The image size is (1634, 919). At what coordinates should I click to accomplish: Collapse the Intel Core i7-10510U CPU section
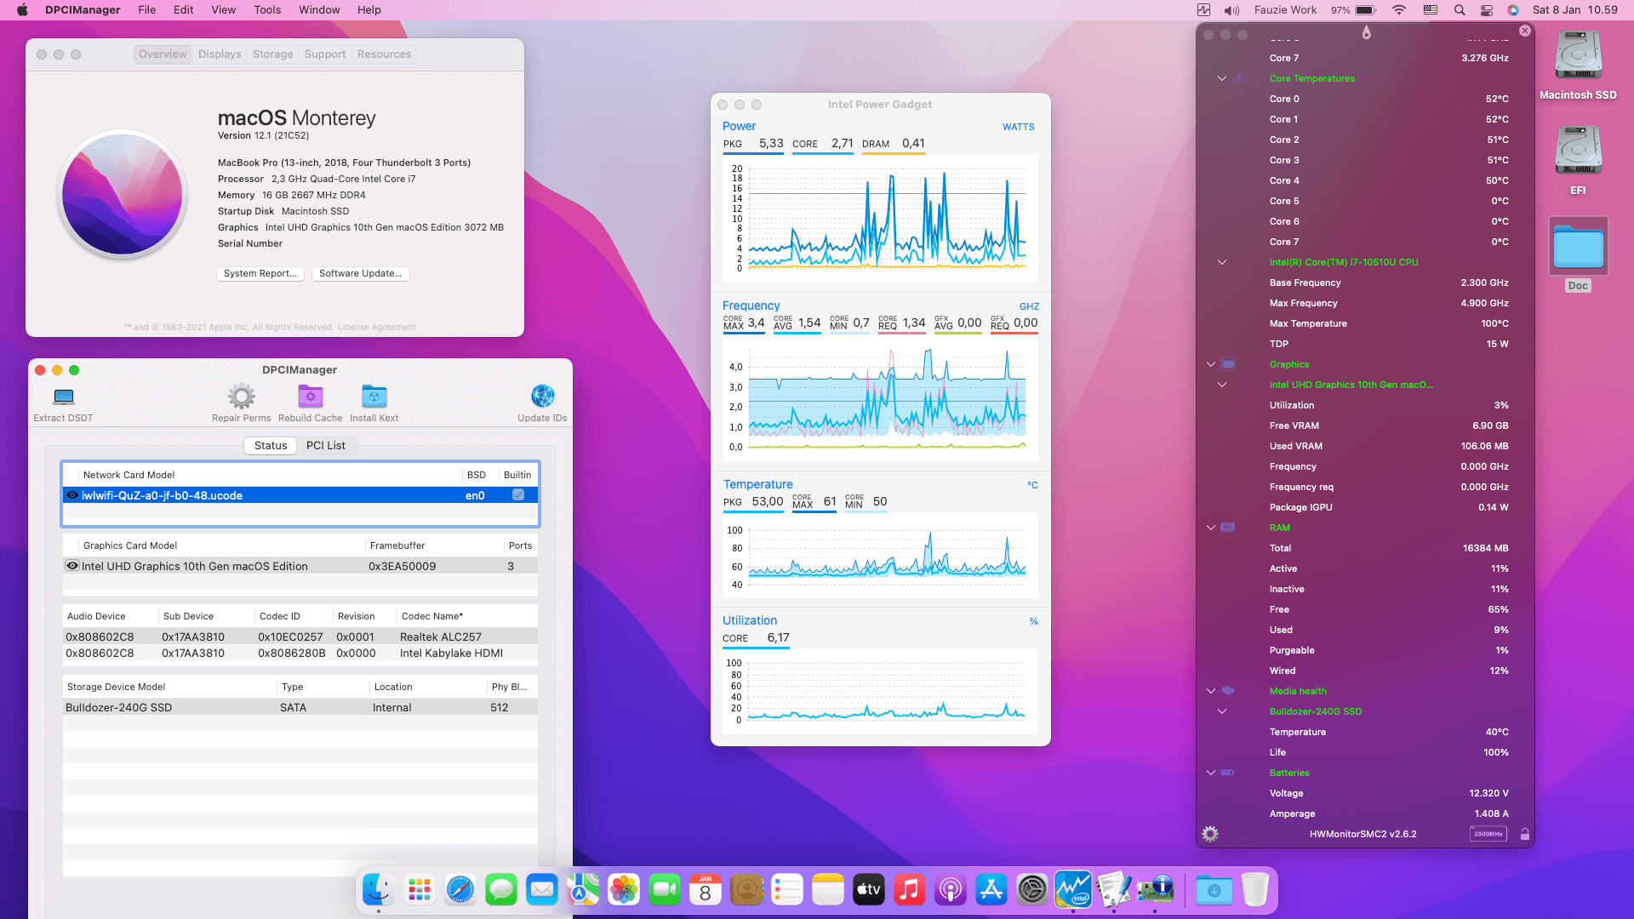pos(1222,262)
